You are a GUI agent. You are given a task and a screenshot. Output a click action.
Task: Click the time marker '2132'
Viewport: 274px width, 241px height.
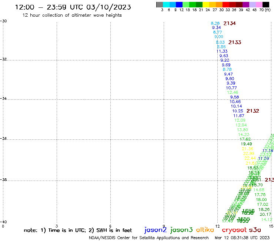pyautogui.click(x=253, y=111)
